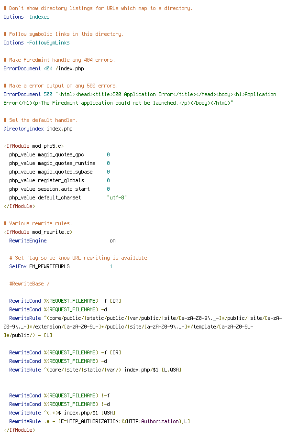This screenshot has width=287, height=438.
Task: Click '# Make a error output on any 500 errors.' comment
Action: pyautogui.click(x=61, y=86)
